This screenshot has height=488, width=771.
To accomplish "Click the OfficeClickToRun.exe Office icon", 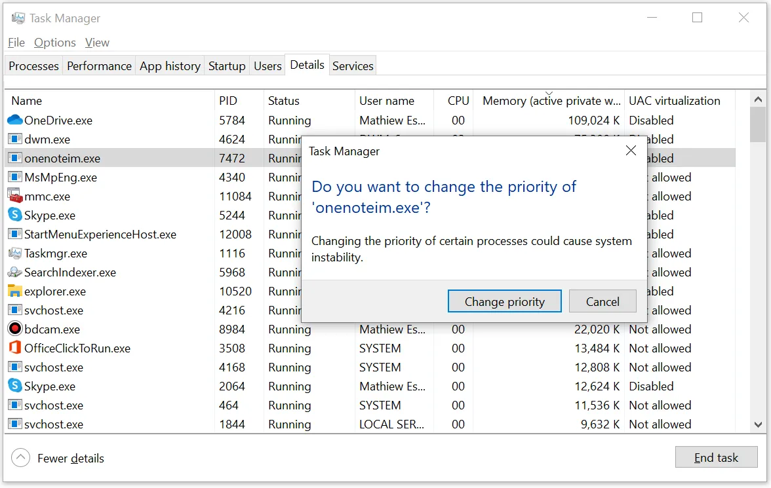I will [15, 348].
